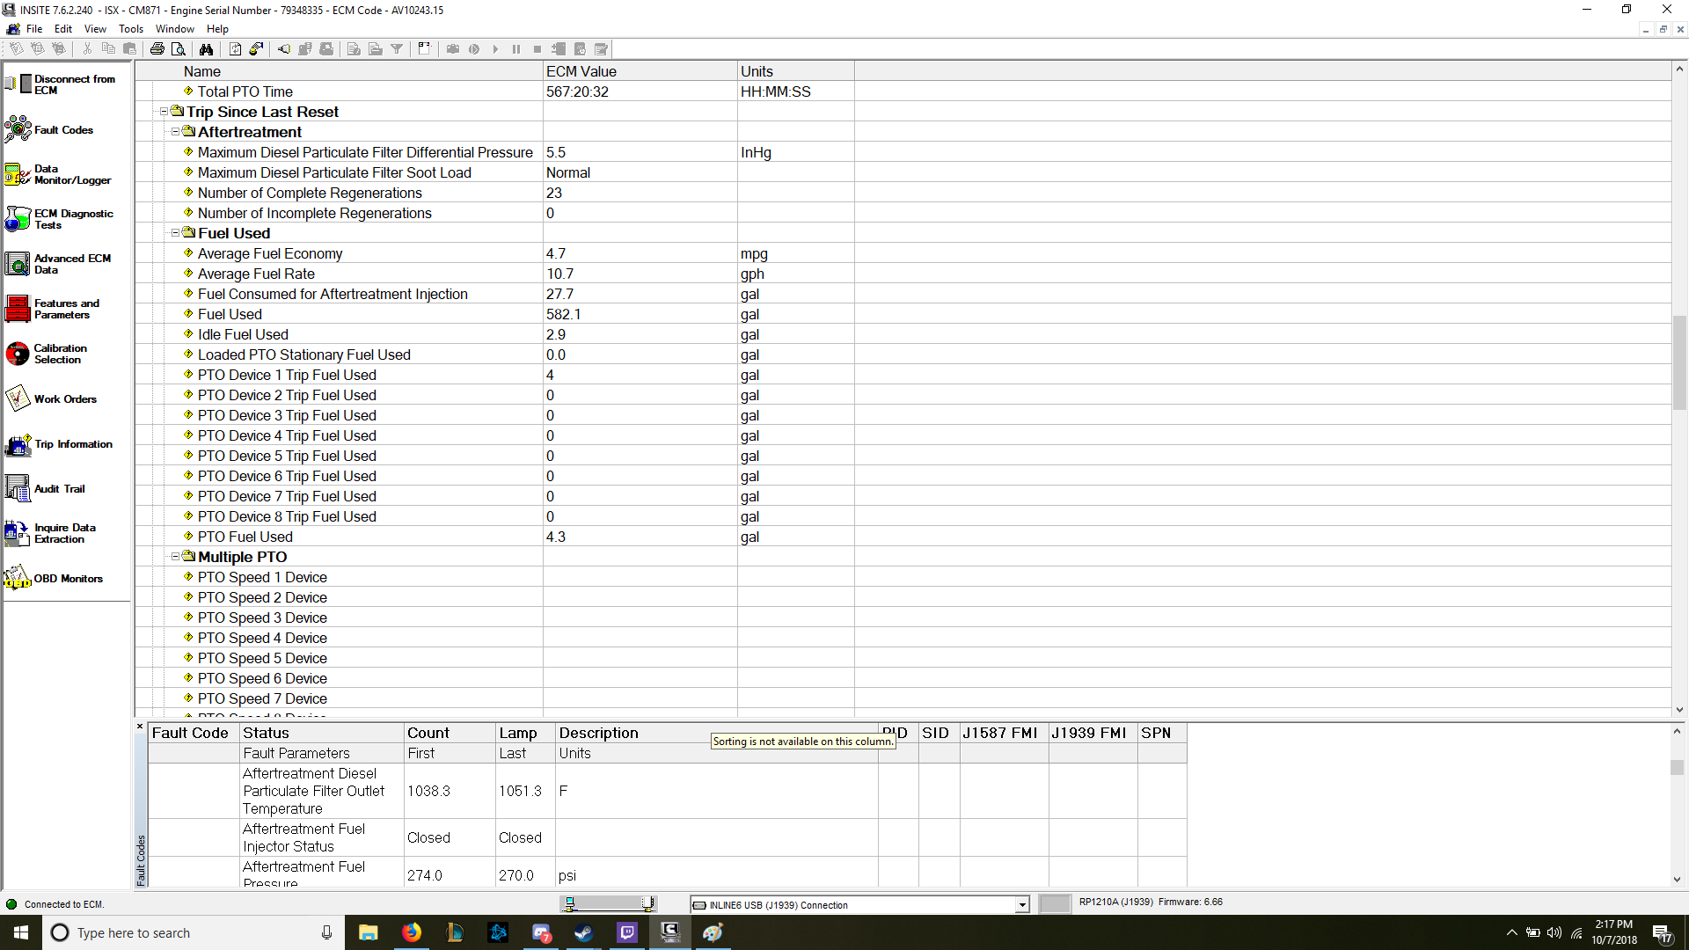
Task: Select PTO Speed 3 Device row
Action: pyautogui.click(x=903, y=617)
